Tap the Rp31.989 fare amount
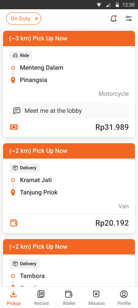Image resolution: width=138 pixels, height=308 pixels. tap(112, 127)
